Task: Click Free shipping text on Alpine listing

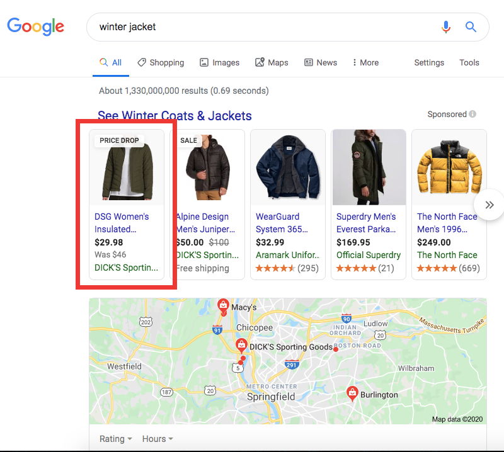Action: click(203, 268)
